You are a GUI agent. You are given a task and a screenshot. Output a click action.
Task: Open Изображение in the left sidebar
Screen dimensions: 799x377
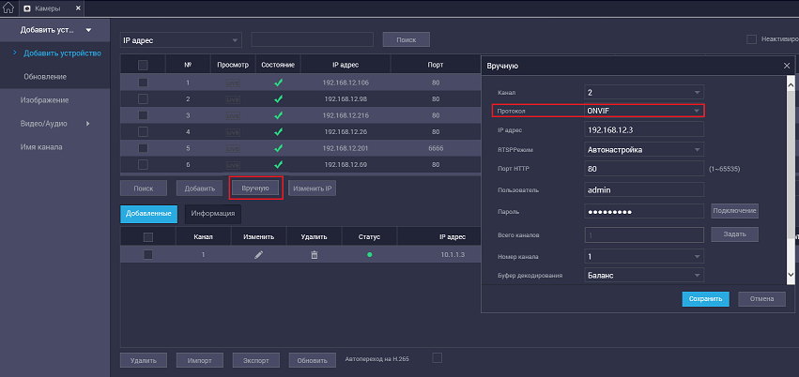coord(45,99)
